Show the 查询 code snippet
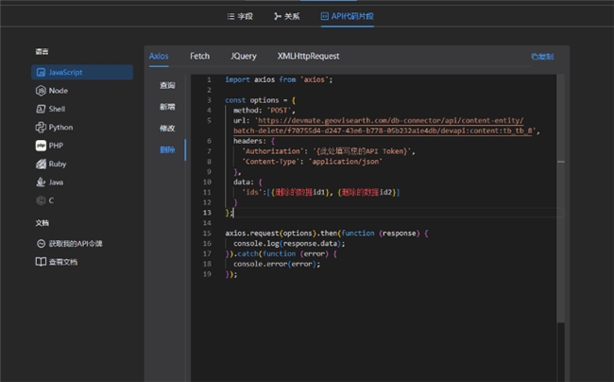The image size is (614, 382). [167, 85]
